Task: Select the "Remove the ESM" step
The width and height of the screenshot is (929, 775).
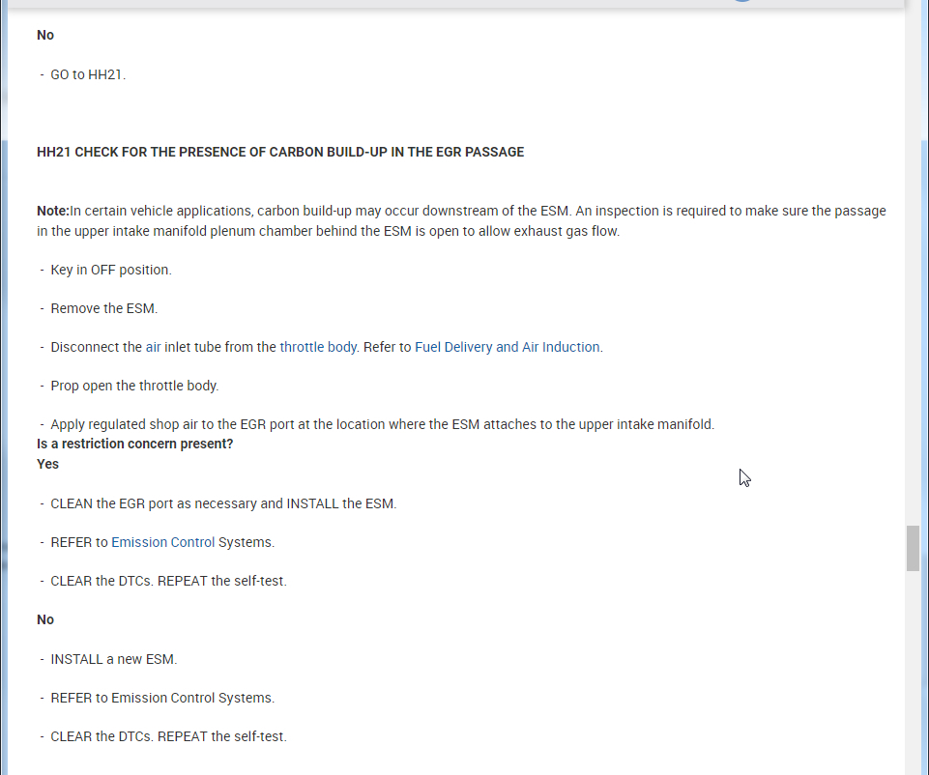Action: [x=103, y=308]
